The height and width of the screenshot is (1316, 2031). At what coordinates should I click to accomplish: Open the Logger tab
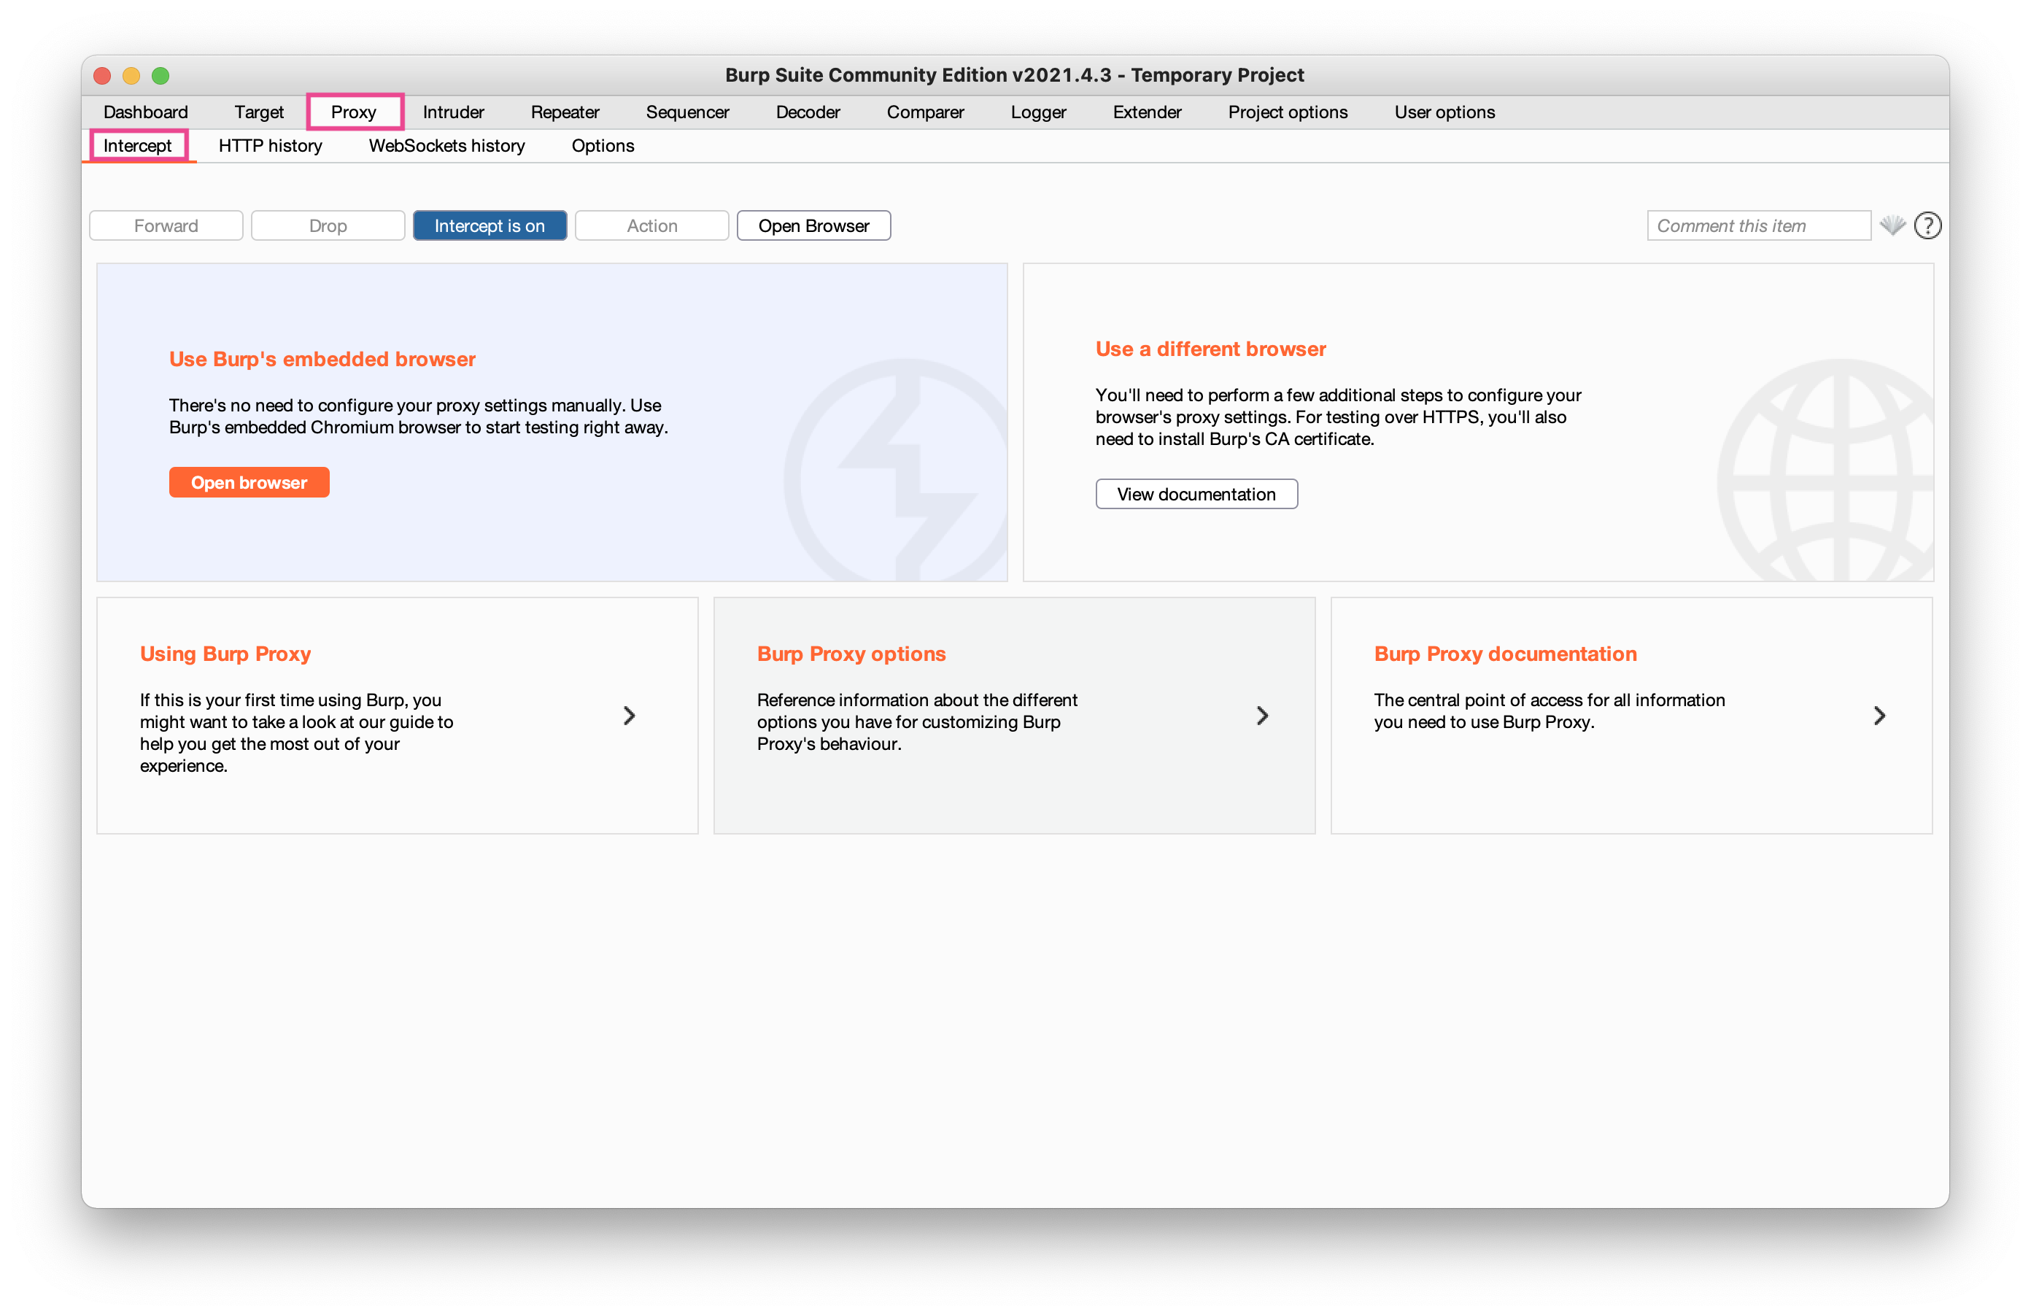point(1037,112)
